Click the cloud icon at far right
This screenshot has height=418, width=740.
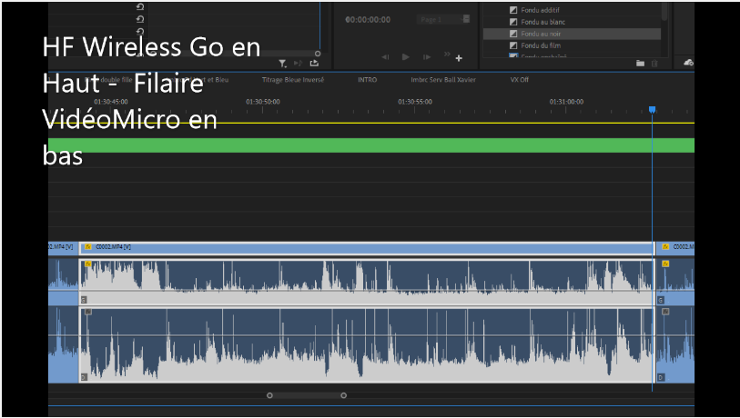(688, 62)
